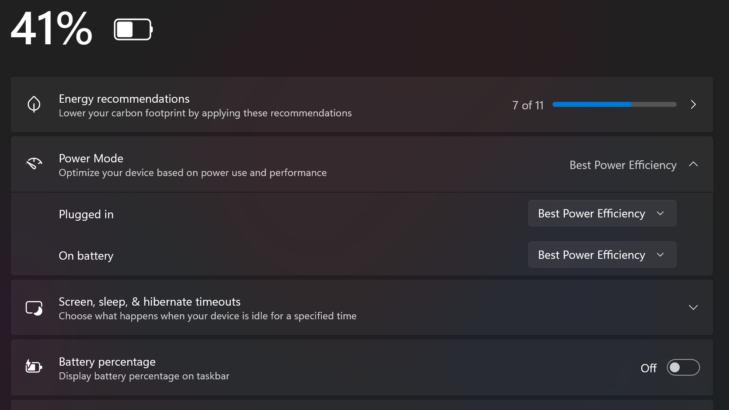Image resolution: width=729 pixels, height=410 pixels.
Task: Click Screen, sleep, & hibernate timeouts heading
Action: pyautogui.click(x=150, y=302)
